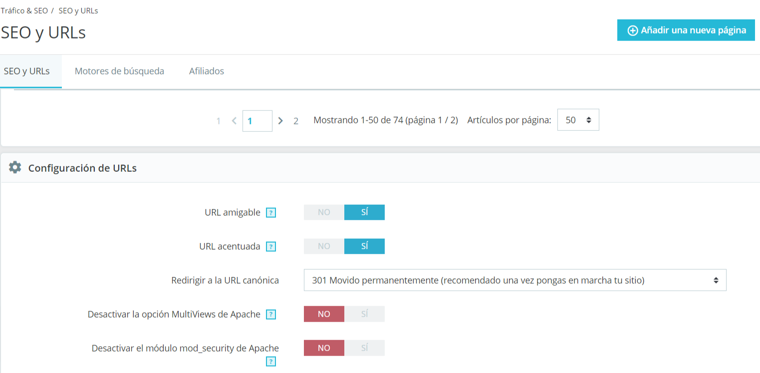Viewport: 760px width, 373px height.
Task: Go to next page with right chevron
Action: 280,121
